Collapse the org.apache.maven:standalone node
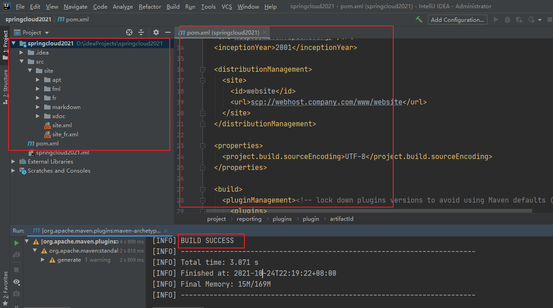Viewport: 553px width, 308px height. point(35,251)
